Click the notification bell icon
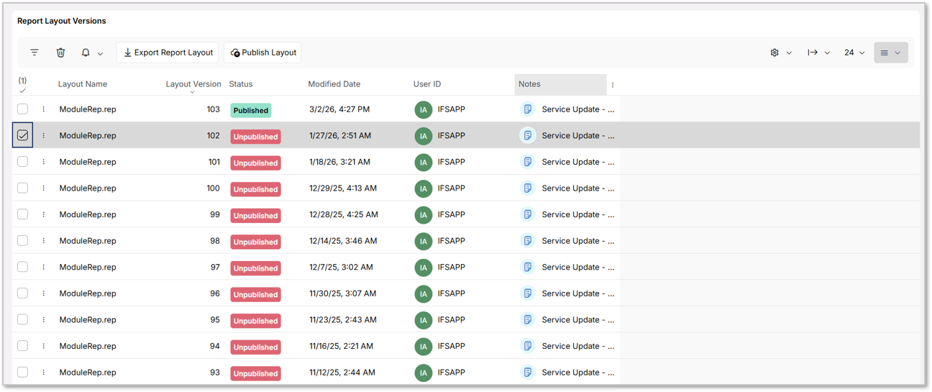Image resolution: width=932 pixels, height=392 pixels. point(86,53)
